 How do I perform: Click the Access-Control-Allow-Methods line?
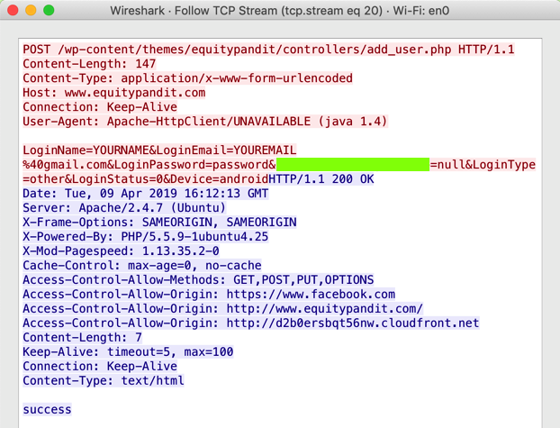[x=198, y=279]
